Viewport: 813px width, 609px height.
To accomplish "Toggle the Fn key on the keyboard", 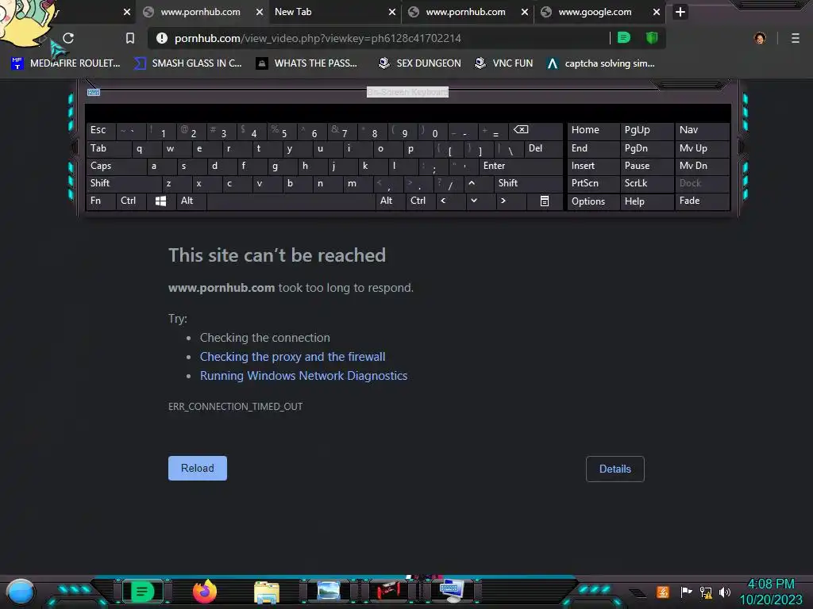I will (x=101, y=201).
